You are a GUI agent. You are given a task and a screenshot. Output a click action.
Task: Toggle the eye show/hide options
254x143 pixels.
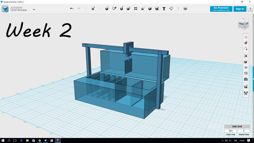point(246,67)
